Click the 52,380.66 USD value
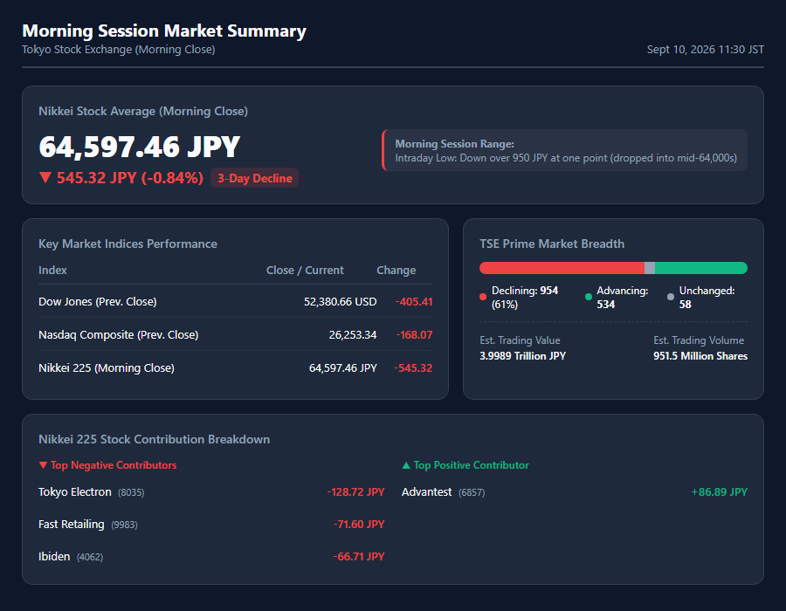Image resolution: width=786 pixels, height=611 pixels. tap(340, 301)
